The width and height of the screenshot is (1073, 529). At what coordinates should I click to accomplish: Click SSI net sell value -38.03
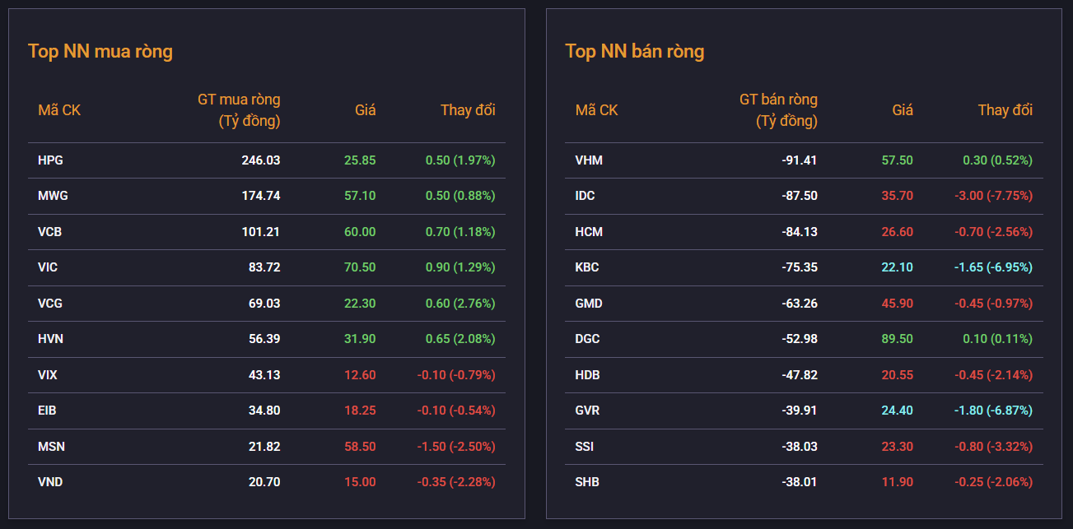(800, 447)
